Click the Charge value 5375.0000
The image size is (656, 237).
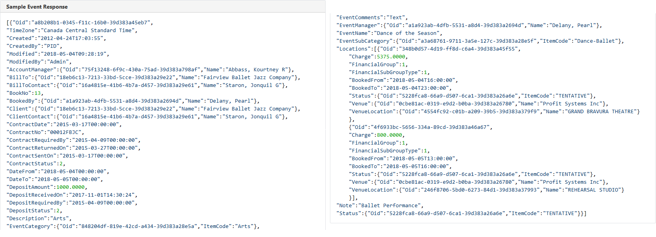pos(391,57)
